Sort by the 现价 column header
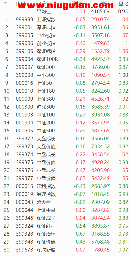Screen dimensions: 130x256 105,4
